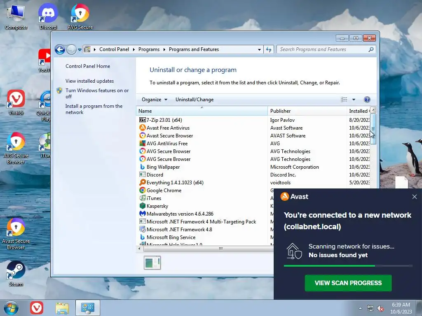Open the Discord desktop shortcut
422x316 pixels.
48,16
